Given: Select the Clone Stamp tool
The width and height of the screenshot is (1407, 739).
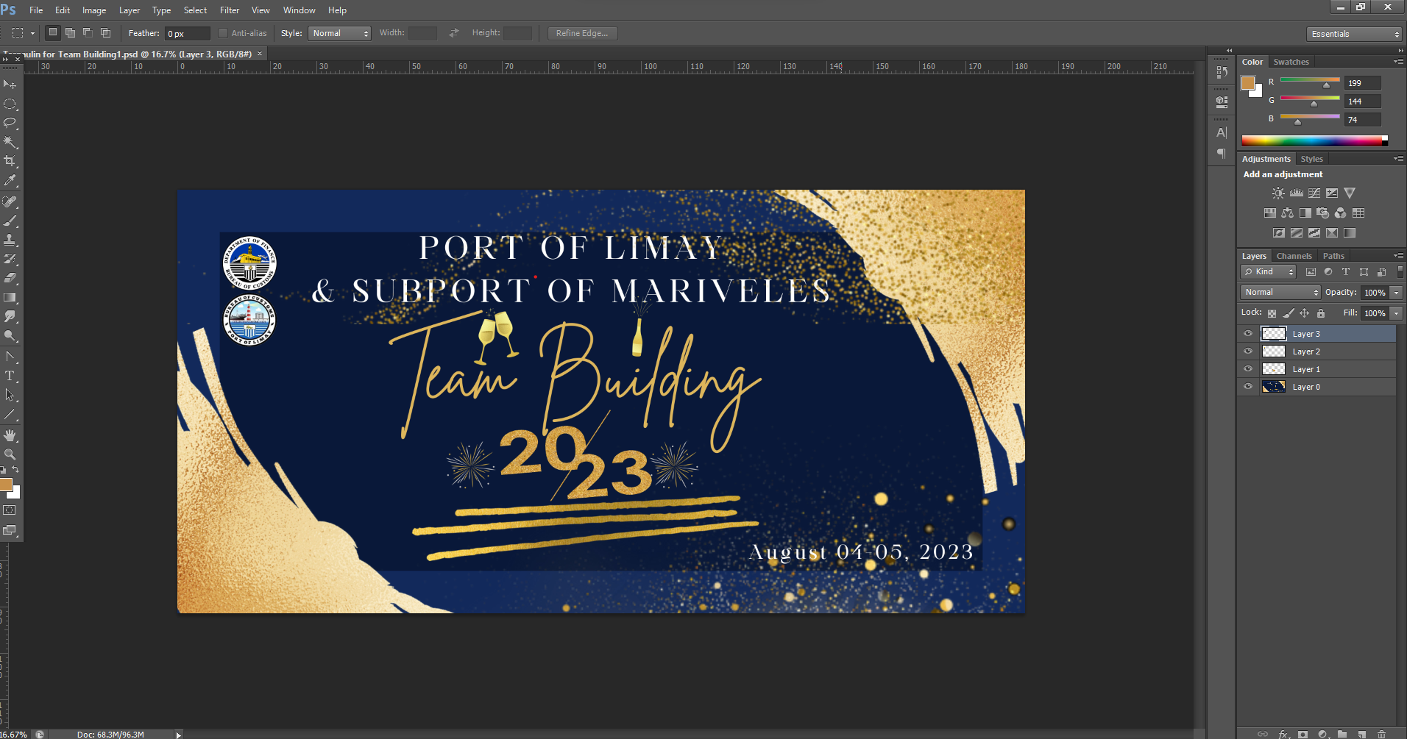Looking at the screenshot, I should point(10,240).
